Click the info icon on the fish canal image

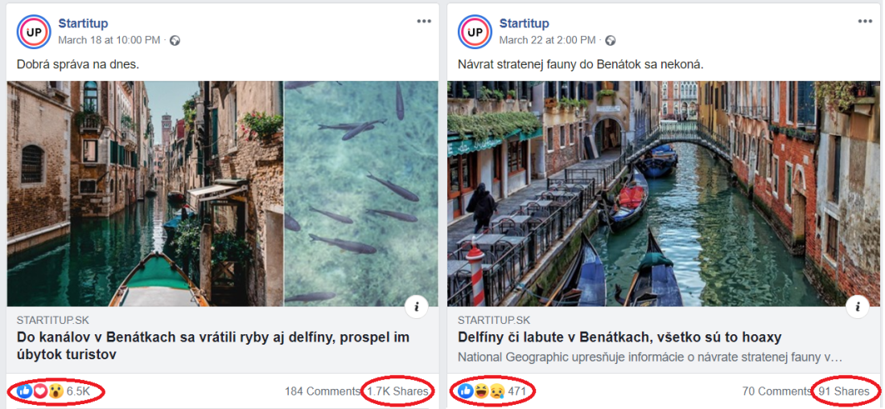click(x=417, y=306)
